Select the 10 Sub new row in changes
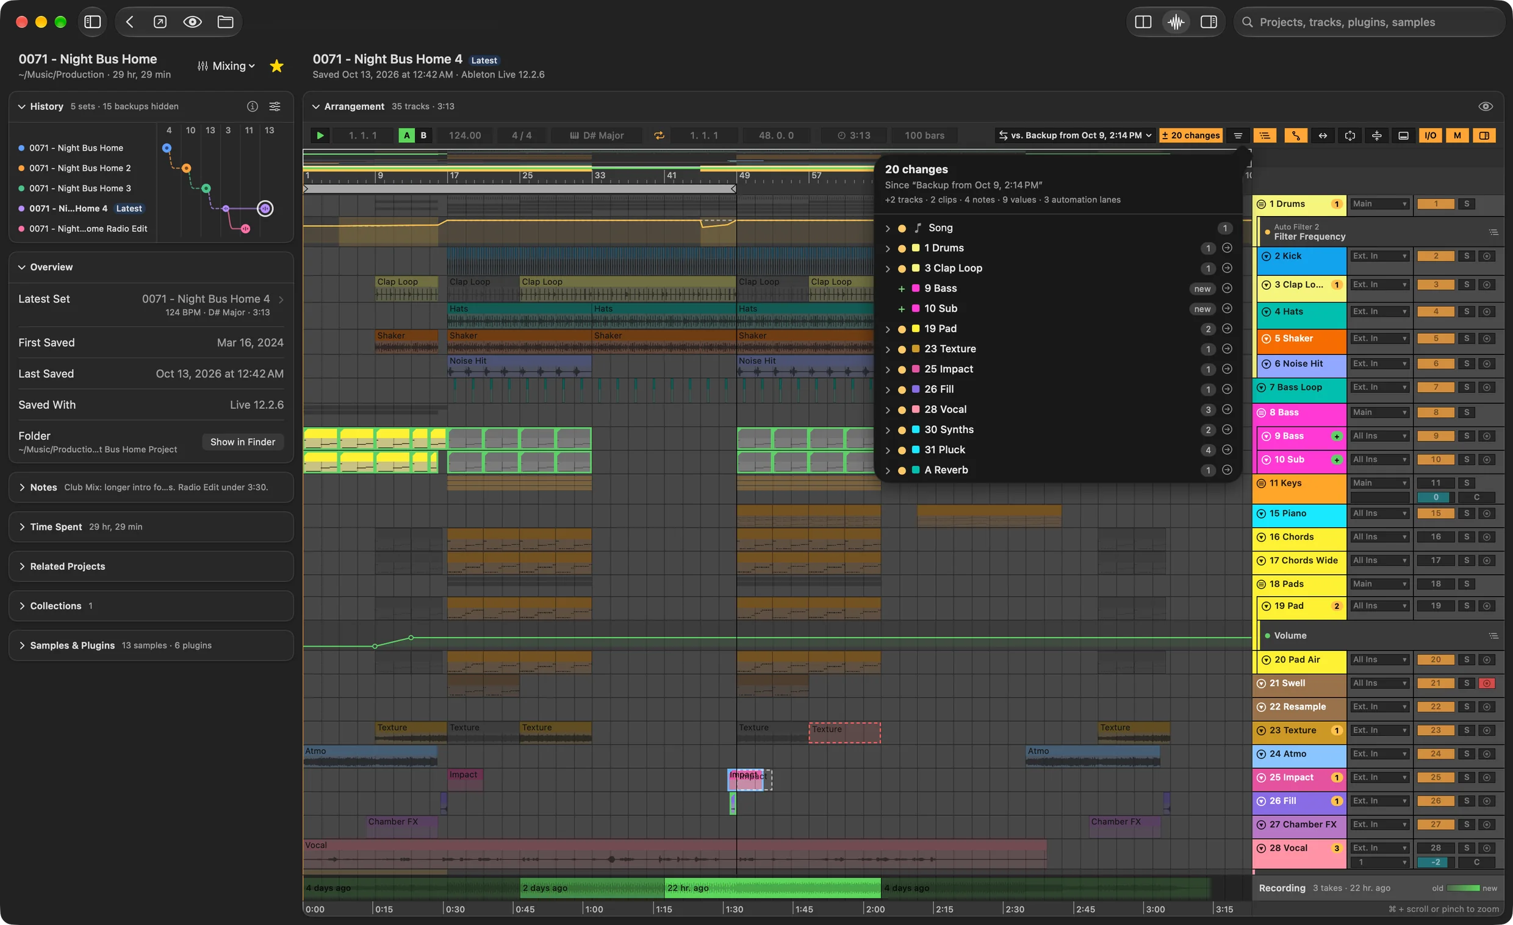This screenshot has height=925, width=1513. (1058, 309)
